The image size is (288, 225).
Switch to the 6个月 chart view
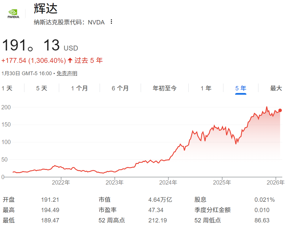point(120,88)
